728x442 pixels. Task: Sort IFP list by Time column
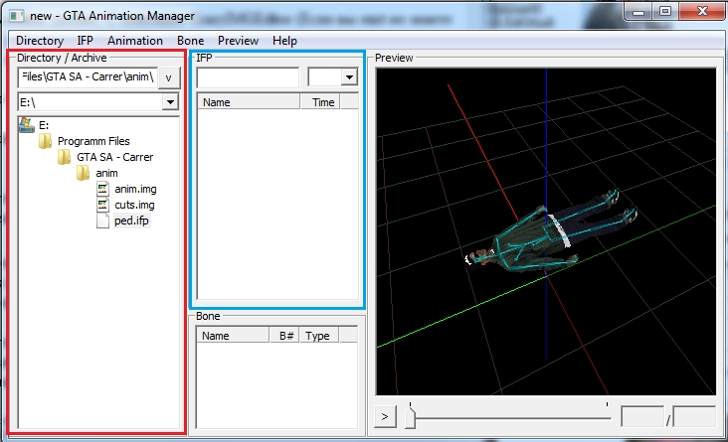(x=324, y=102)
